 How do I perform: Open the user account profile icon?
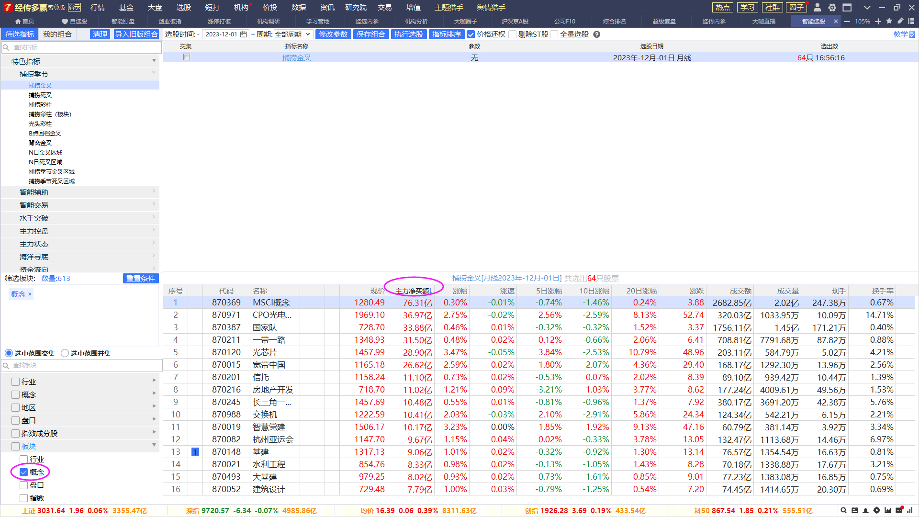click(x=818, y=8)
